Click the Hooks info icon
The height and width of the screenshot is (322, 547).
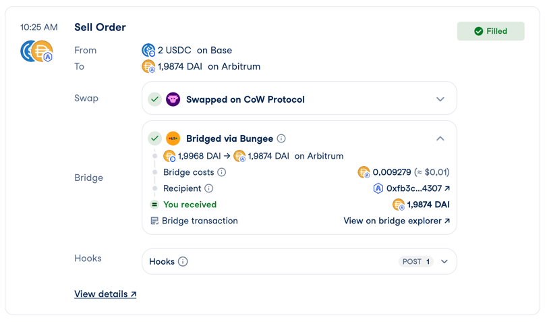point(183,262)
